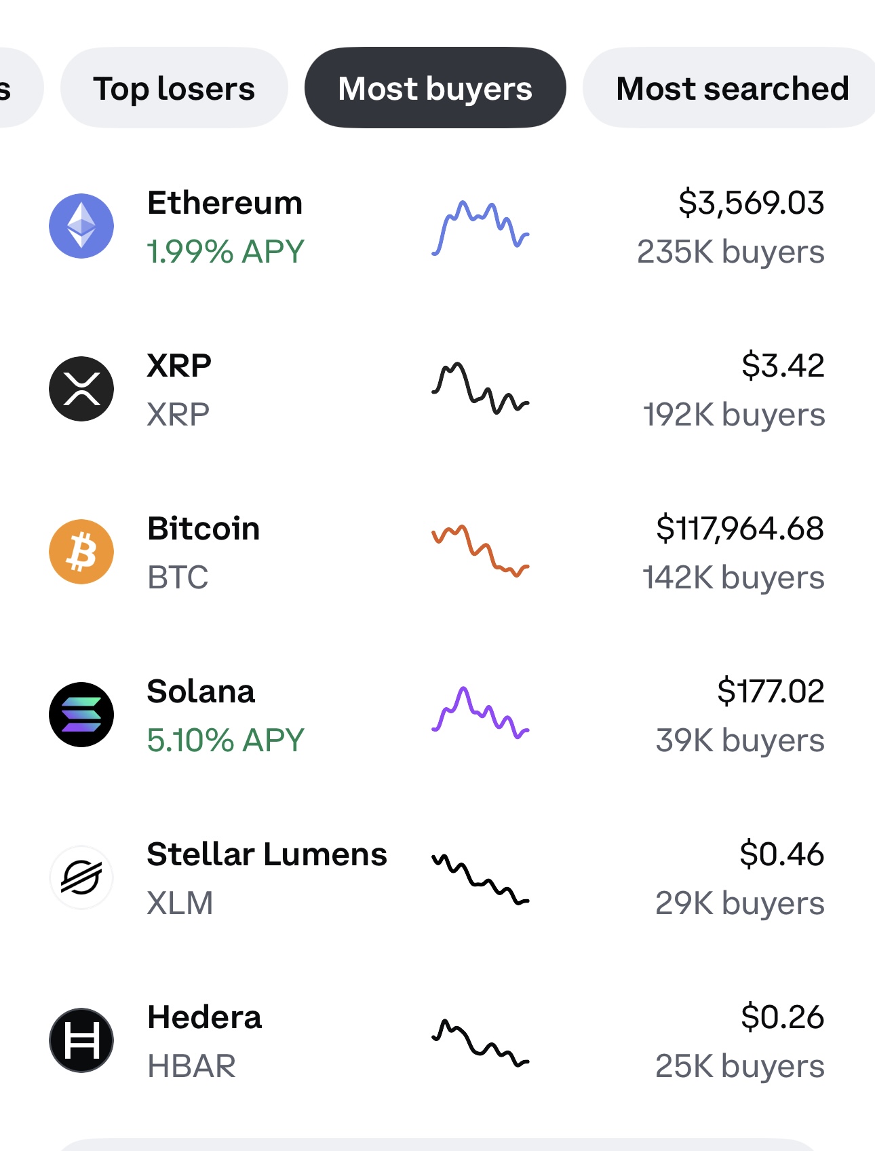This screenshot has width=875, height=1151.
Task: Open Bitcoin's orange price sparkline chart
Action: pos(480,550)
